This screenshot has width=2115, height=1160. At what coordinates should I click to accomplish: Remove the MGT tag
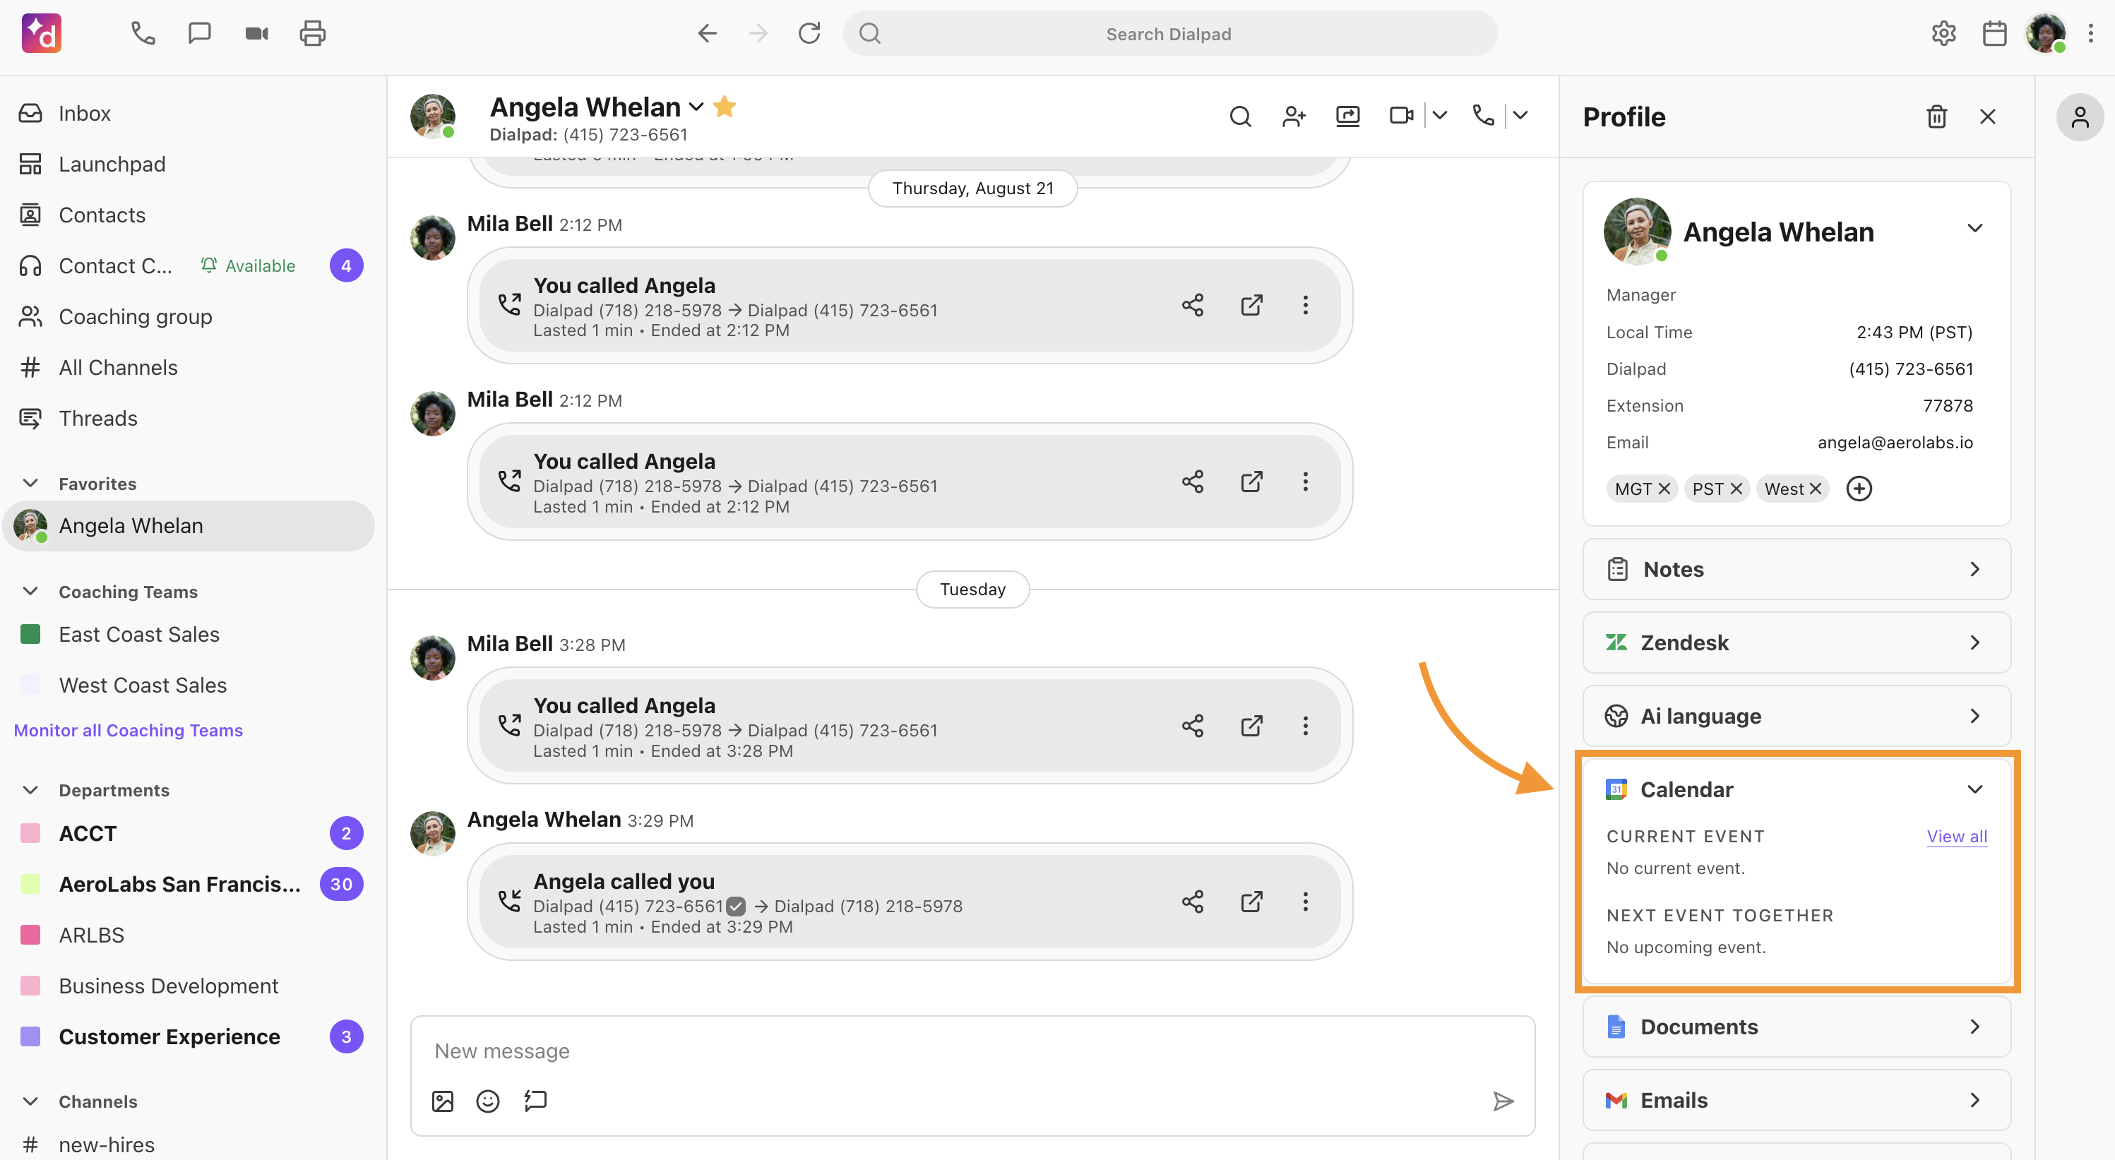(x=1664, y=489)
